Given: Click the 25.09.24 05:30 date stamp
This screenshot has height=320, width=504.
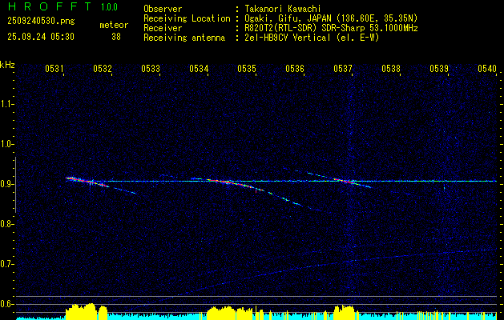Looking at the screenshot, I should [40, 37].
